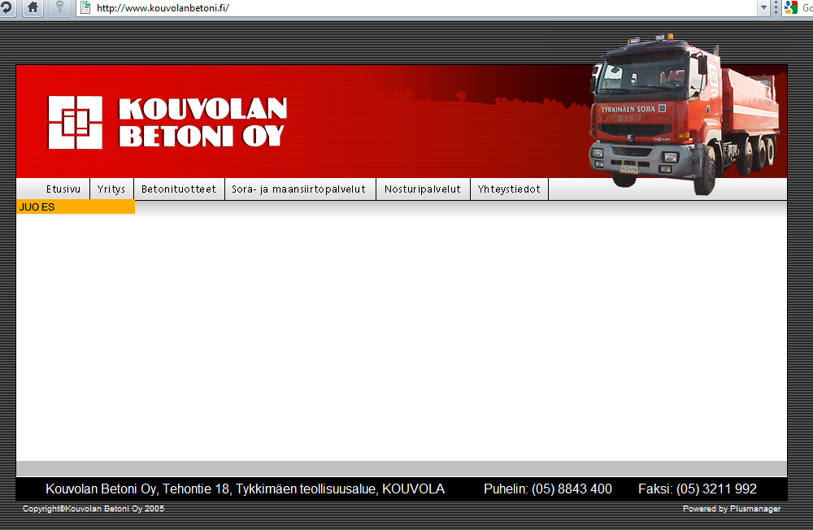The width and height of the screenshot is (813, 530).
Task: Click the red truck image in banner
Action: click(685, 115)
